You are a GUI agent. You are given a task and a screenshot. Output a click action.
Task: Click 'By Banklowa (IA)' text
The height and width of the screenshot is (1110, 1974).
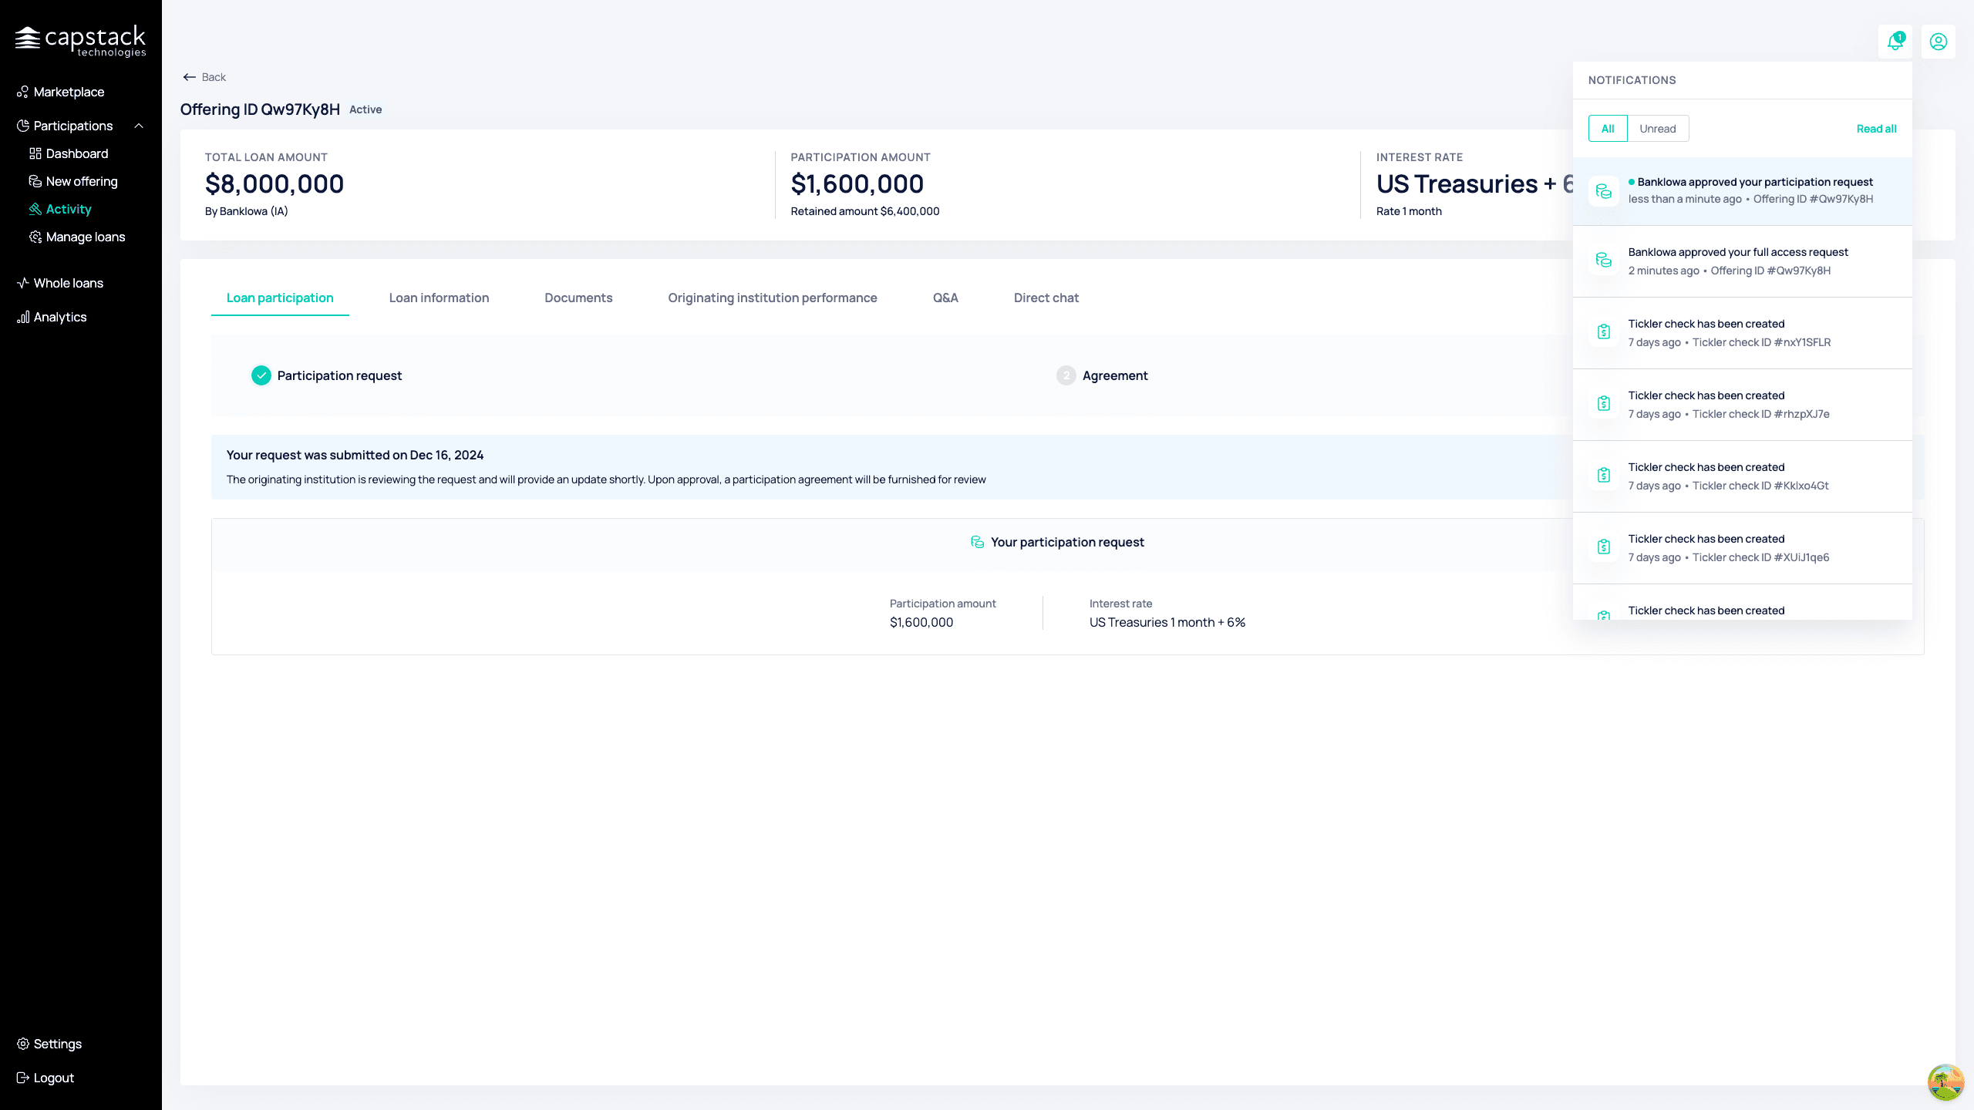(246, 211)
